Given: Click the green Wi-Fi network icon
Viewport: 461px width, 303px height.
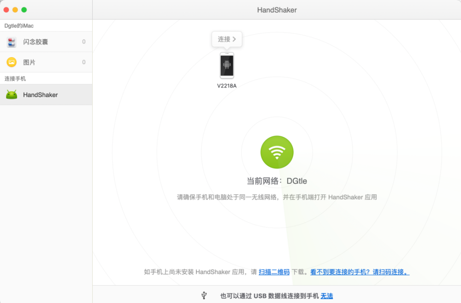Looking at the screenshot, I should coord(277,152).
